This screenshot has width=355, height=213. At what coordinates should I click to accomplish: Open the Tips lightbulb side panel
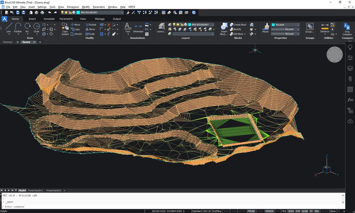[x=350, y=47]
